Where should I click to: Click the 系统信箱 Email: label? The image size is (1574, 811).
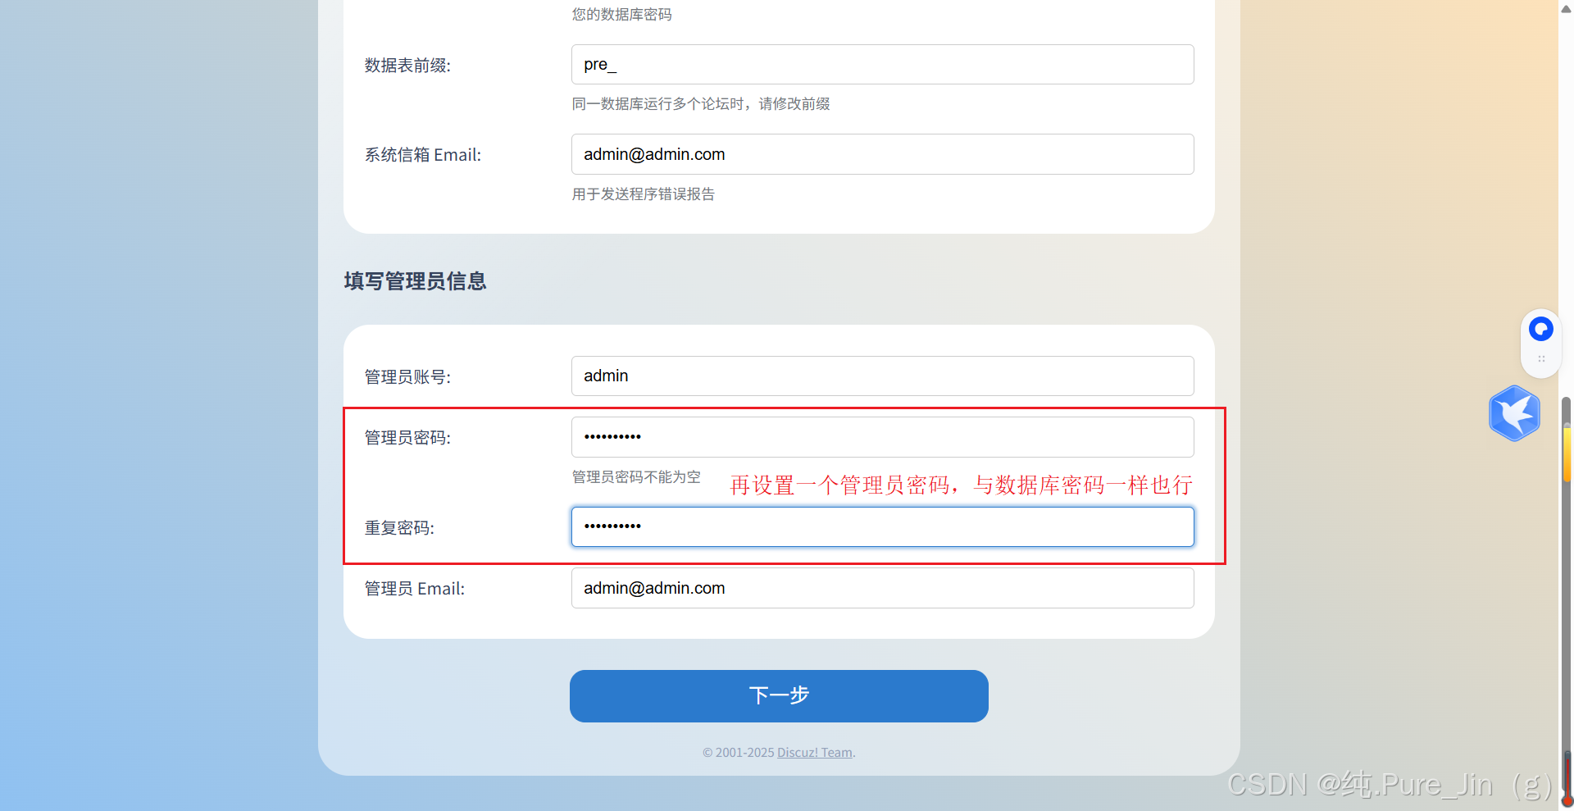point(423,155)
